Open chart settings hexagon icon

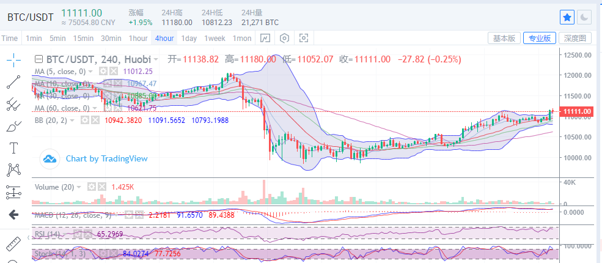284,38
